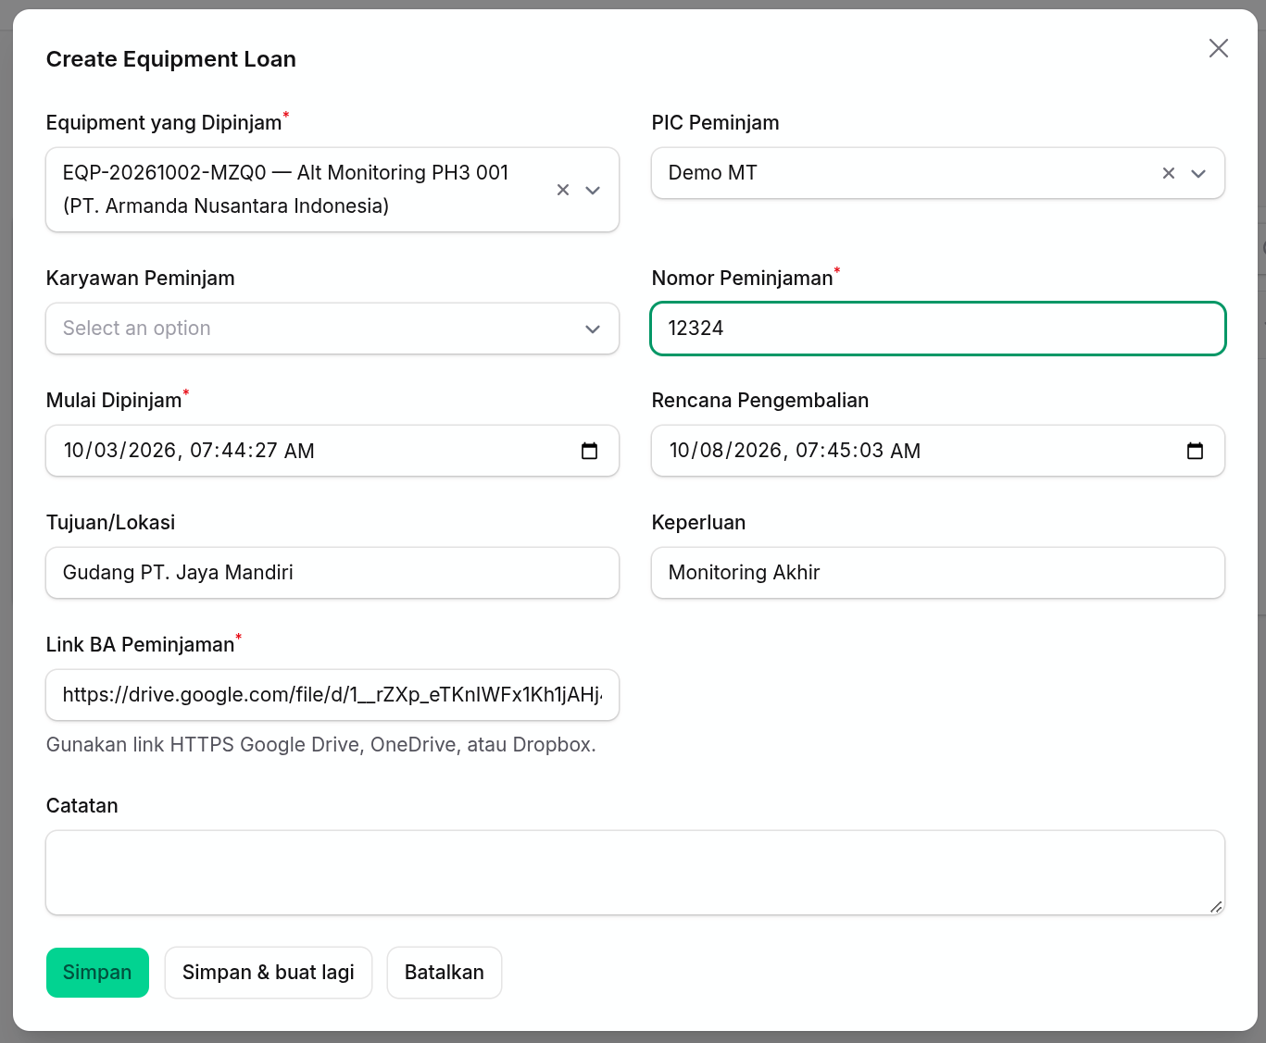Viewport: 1266px width, 1043px height.
Task: Click the Tujuan/Lokasi text field
Action: 332,573
